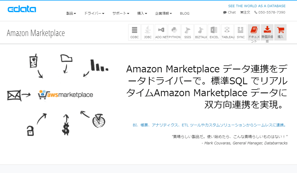297x173 pixels.
Task: Open the JDBC driver icon
Action: pos(148,32)
